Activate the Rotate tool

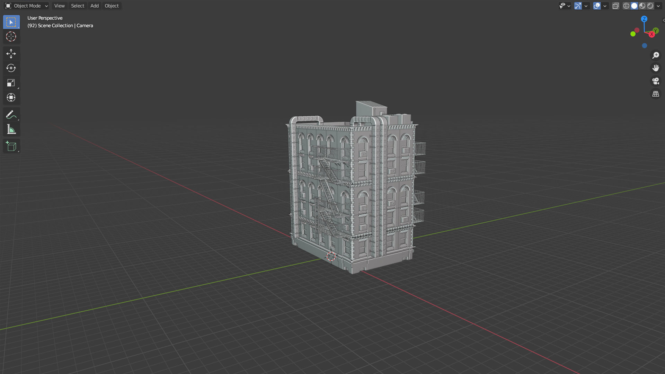click(x=11, y=68)
